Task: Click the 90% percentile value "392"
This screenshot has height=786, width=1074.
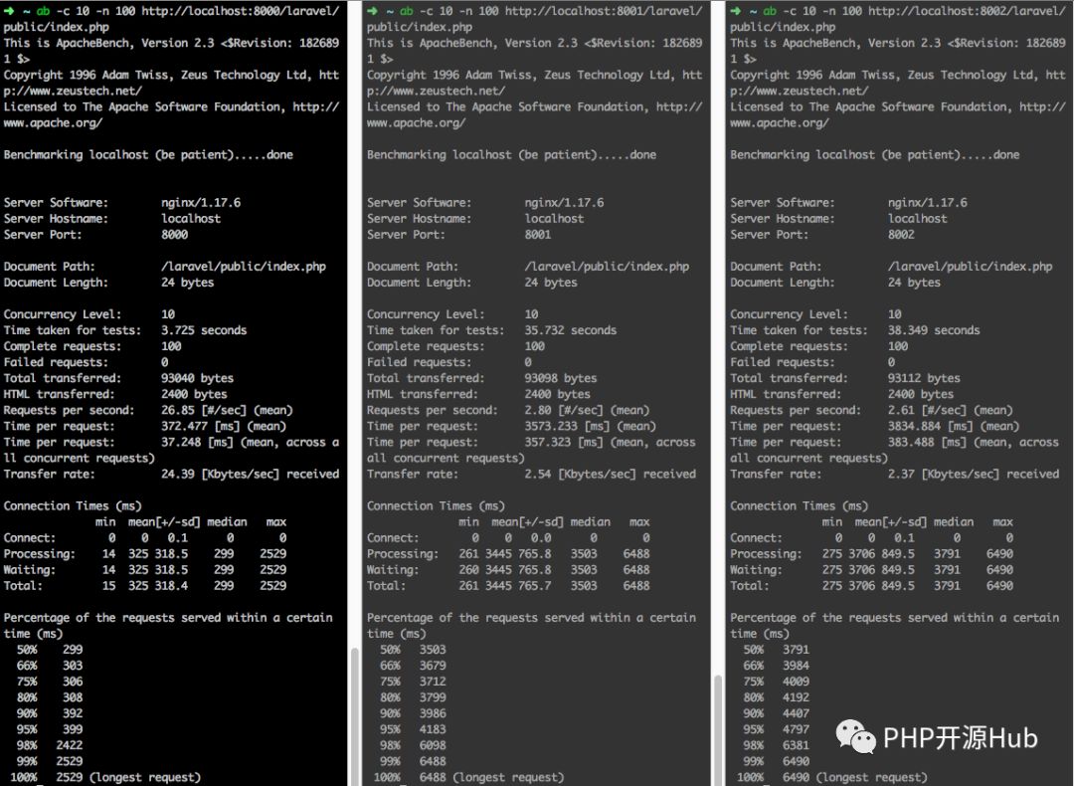Action: (73, 713)
